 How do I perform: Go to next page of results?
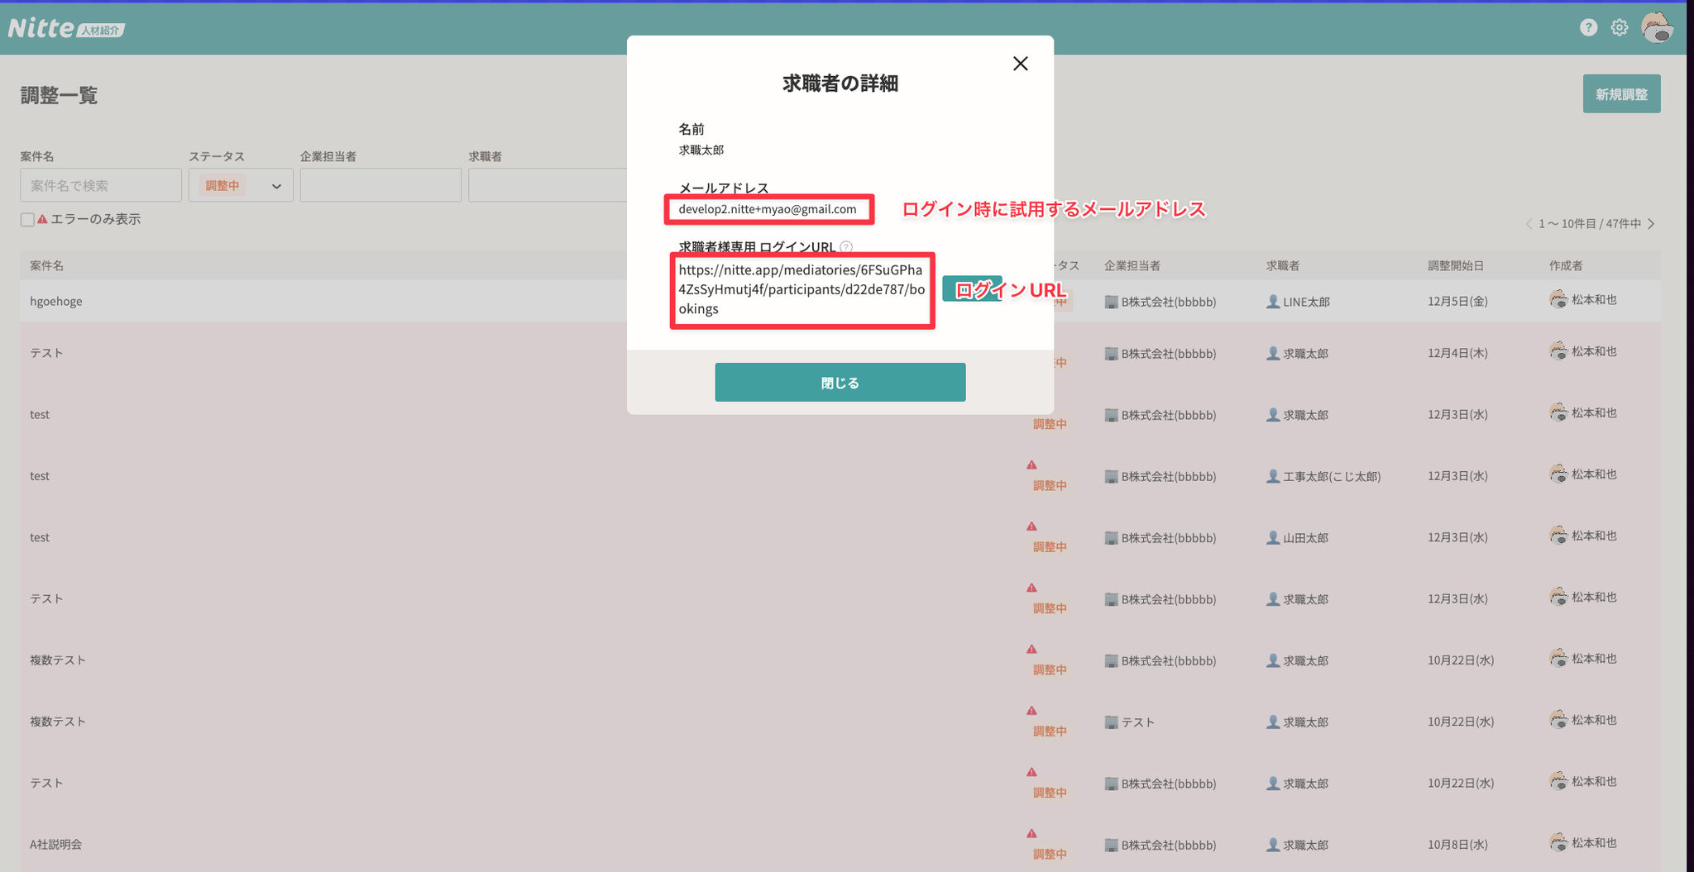coord(1651,224)
